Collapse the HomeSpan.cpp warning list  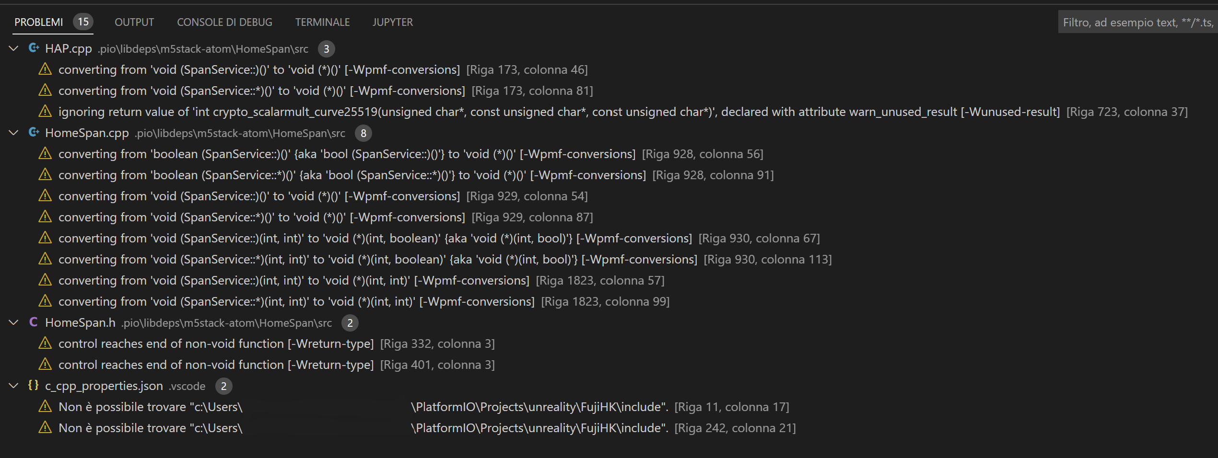[13, 133]
